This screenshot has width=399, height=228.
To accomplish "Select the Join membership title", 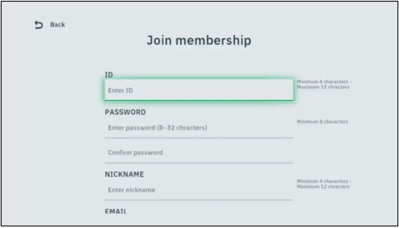I will pos(199,40).
